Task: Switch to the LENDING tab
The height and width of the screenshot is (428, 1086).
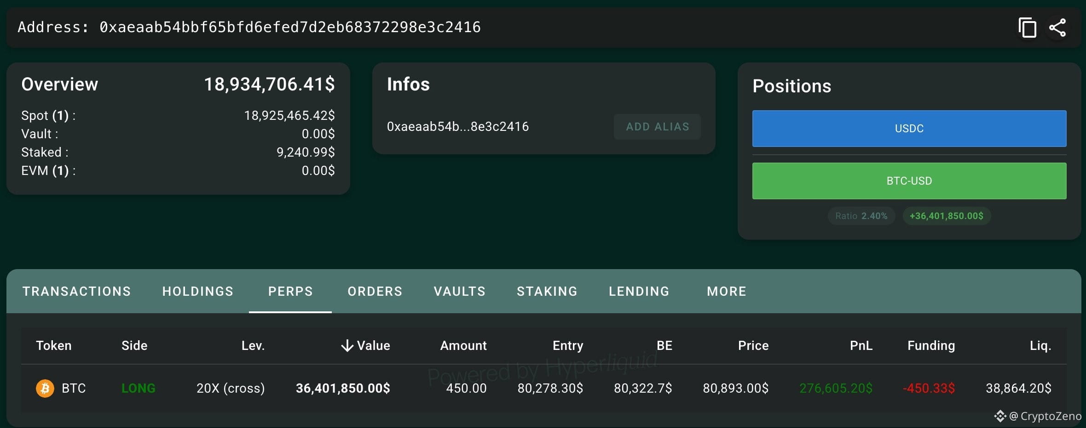Action: 639,291
